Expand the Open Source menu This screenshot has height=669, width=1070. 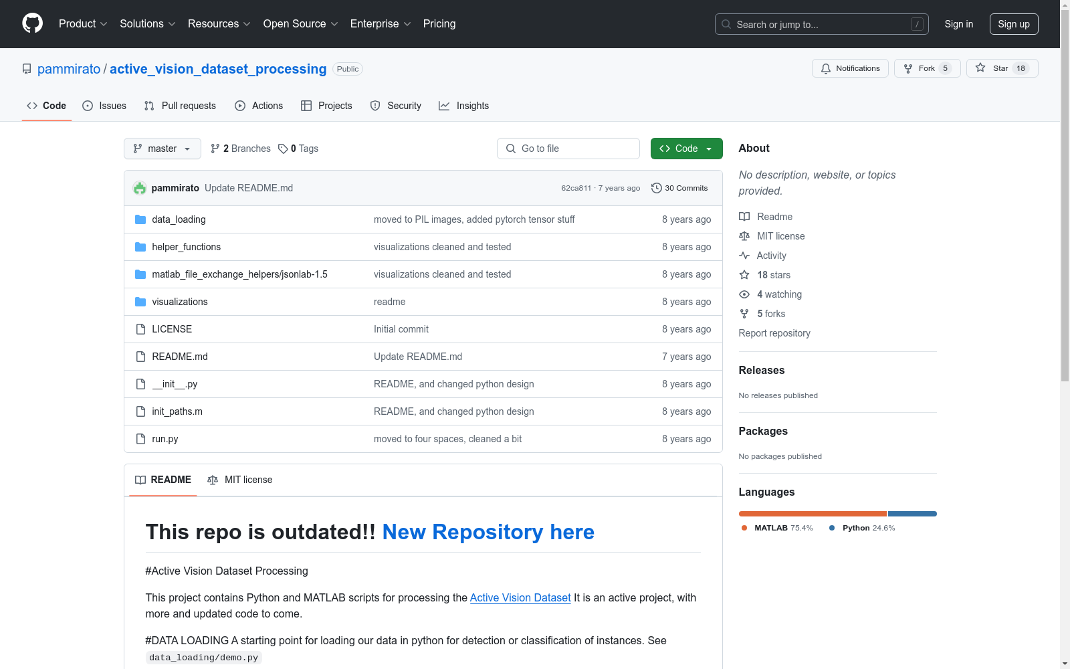click(301, 24)
